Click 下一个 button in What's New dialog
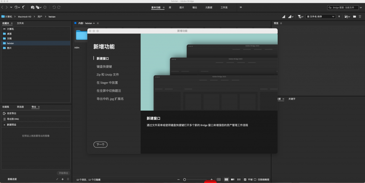365x183 pixels. coord(100,145)
